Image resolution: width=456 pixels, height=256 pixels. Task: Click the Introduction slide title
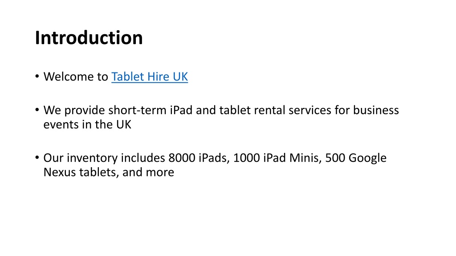89,38
